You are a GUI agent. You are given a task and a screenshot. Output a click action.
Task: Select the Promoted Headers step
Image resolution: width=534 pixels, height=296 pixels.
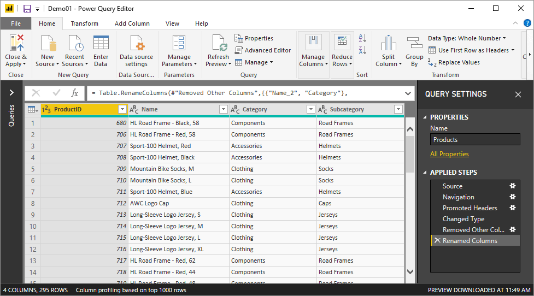coord(475,208)
